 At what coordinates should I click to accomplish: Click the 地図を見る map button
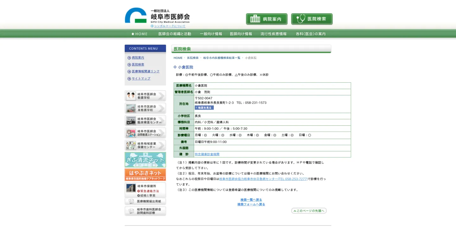pos(204,108)
